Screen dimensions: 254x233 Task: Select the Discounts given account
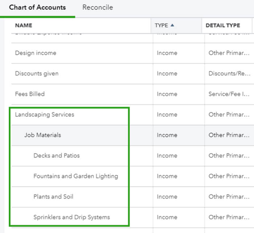click(x=37, y=74)
